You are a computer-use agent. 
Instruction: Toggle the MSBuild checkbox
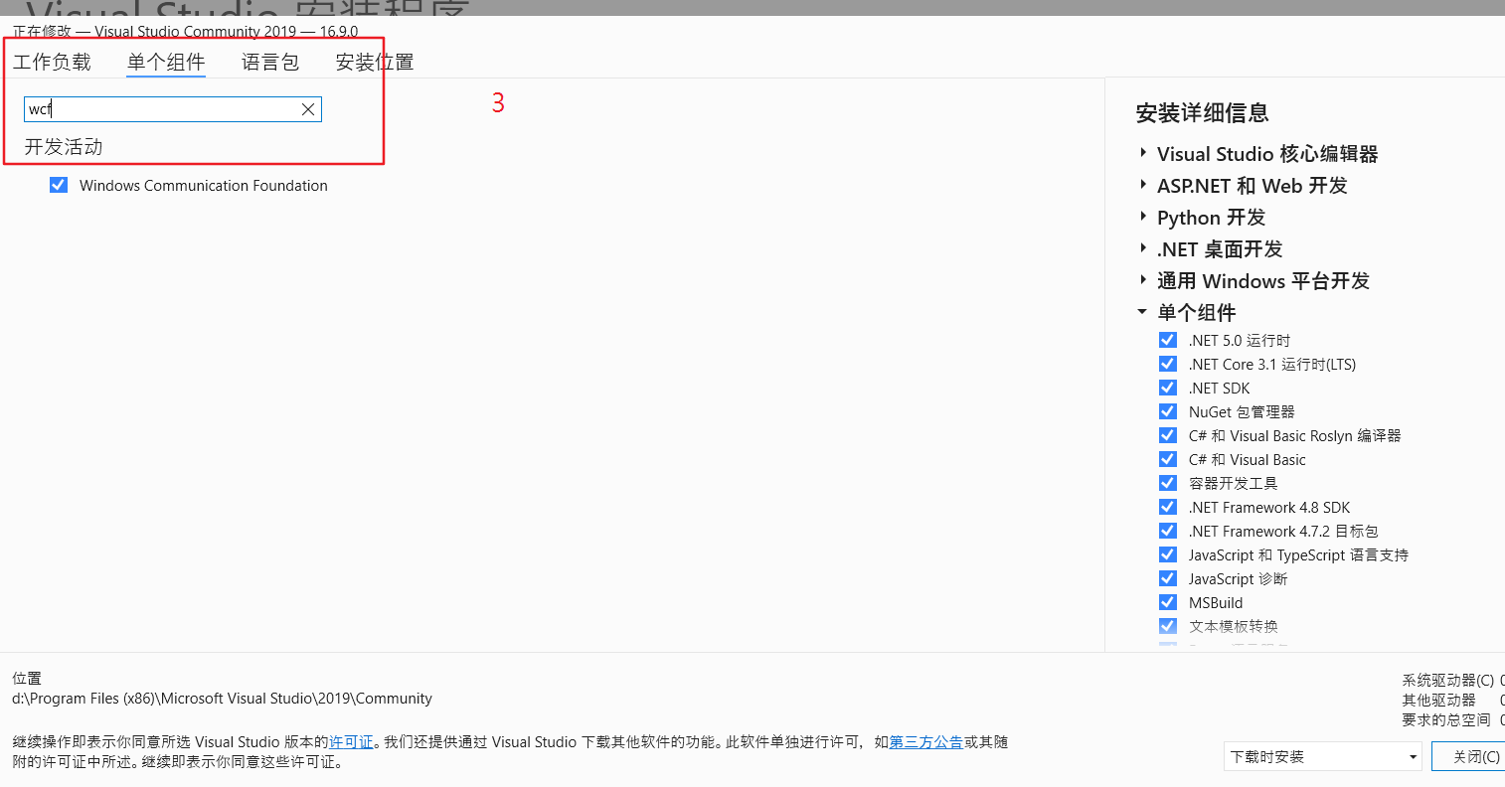click(x=1168, y=602)
